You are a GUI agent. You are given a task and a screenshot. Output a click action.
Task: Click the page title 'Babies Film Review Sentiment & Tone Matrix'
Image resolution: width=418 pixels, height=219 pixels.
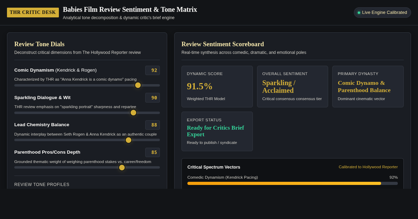pyautogui.click(x=130, y=9)
